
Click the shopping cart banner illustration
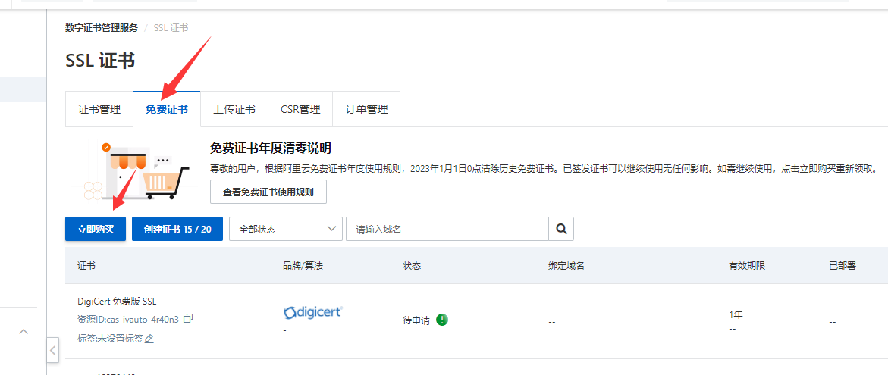point(136,170)
